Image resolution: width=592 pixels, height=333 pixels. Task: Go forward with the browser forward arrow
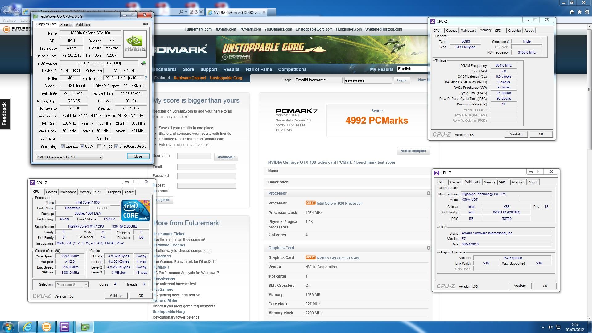pyautogui.click(x=17, y=12)
